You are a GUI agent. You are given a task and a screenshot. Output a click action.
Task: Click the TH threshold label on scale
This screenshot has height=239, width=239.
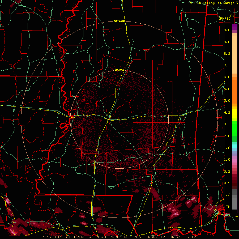[228, 207]
